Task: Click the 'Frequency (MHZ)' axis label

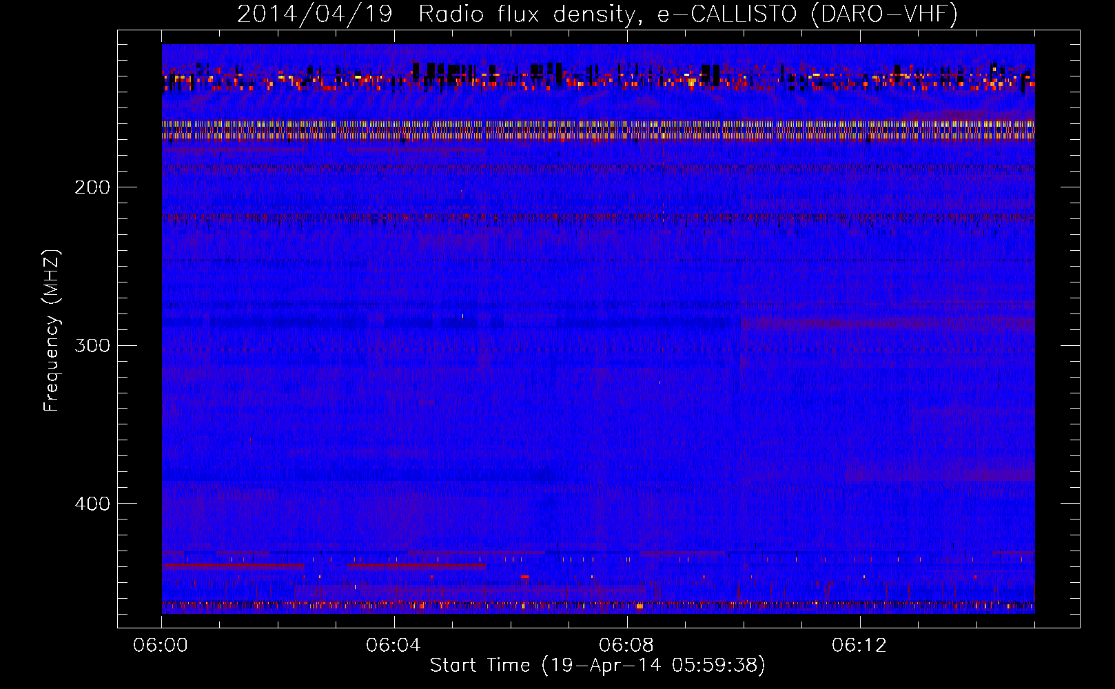Action: click(52, 330)
